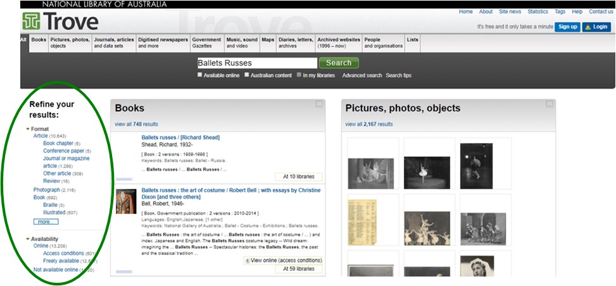Minimise the Books results panel
Viewport: 616px width, 286px height.
click(x=320, y=104)
